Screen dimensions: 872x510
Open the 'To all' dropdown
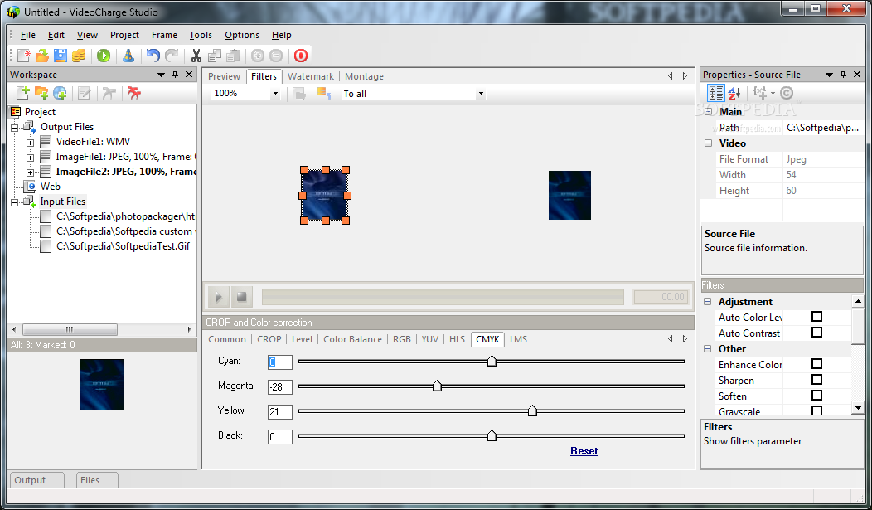click(x=481, y=94)
